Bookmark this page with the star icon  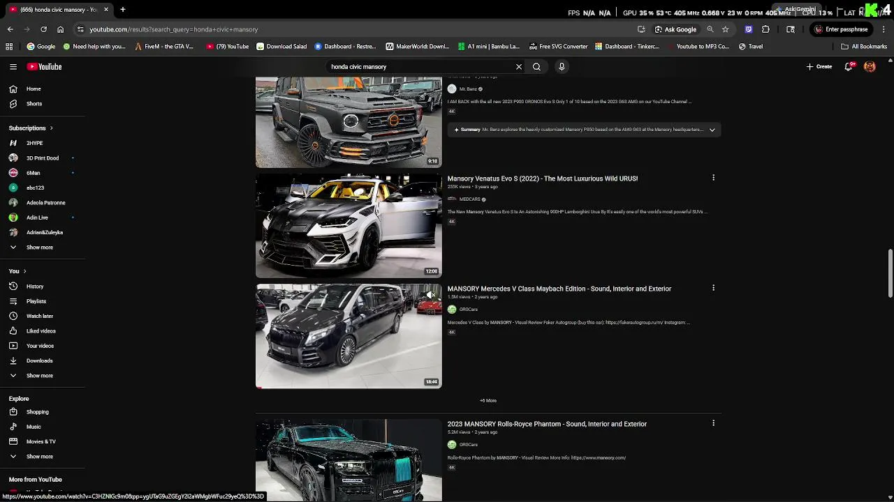point(725,29)
